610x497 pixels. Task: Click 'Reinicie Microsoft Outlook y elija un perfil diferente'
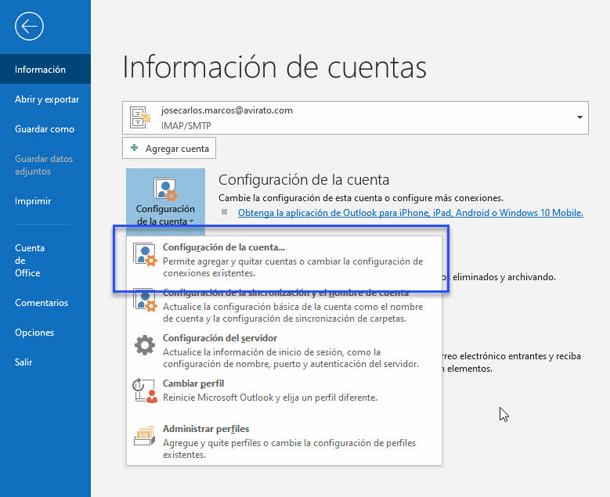click(x=270, y=398)
